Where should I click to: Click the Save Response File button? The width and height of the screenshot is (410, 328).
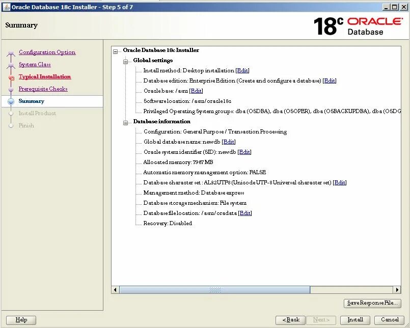[x=372, y=303]
